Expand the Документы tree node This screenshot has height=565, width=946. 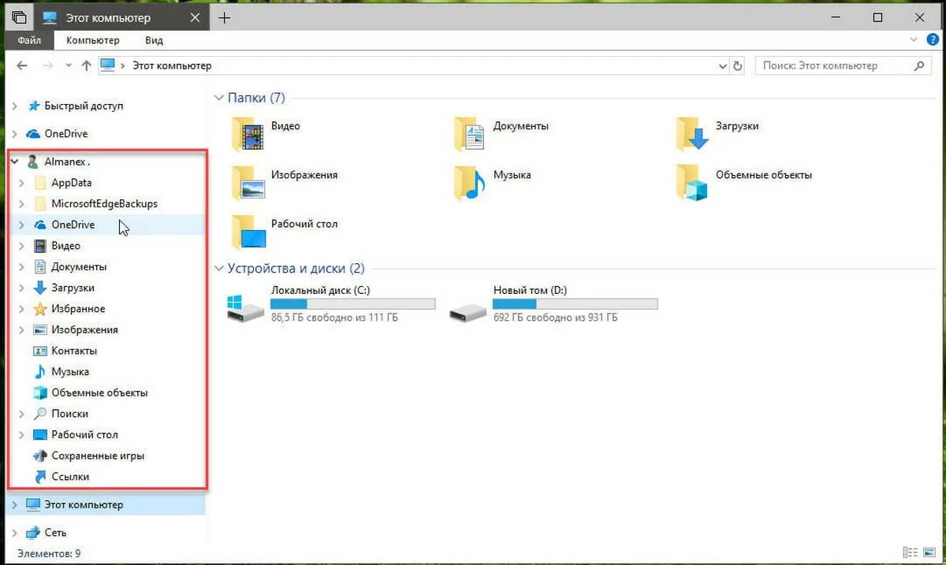22,266
